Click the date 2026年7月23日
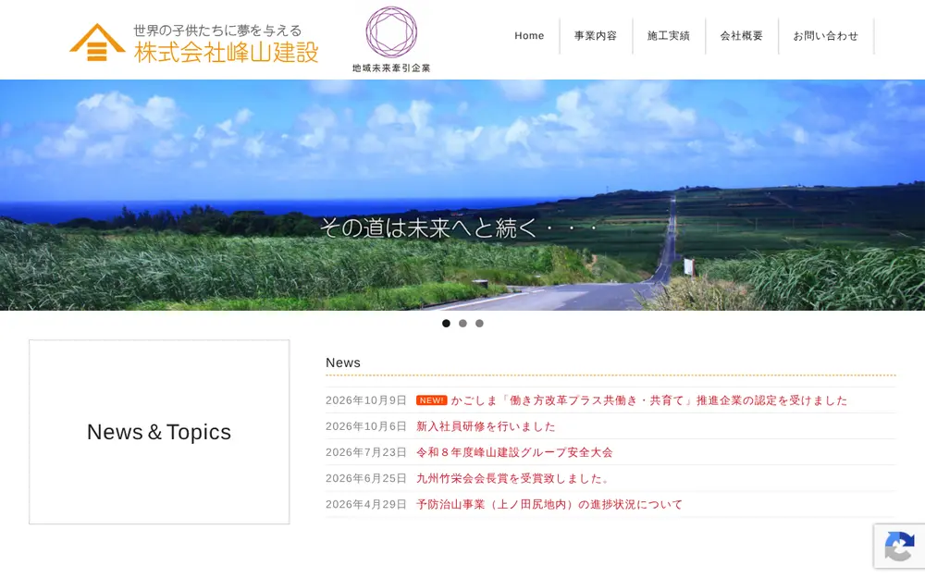Screen dimensions: 925x578 [365, 452]
